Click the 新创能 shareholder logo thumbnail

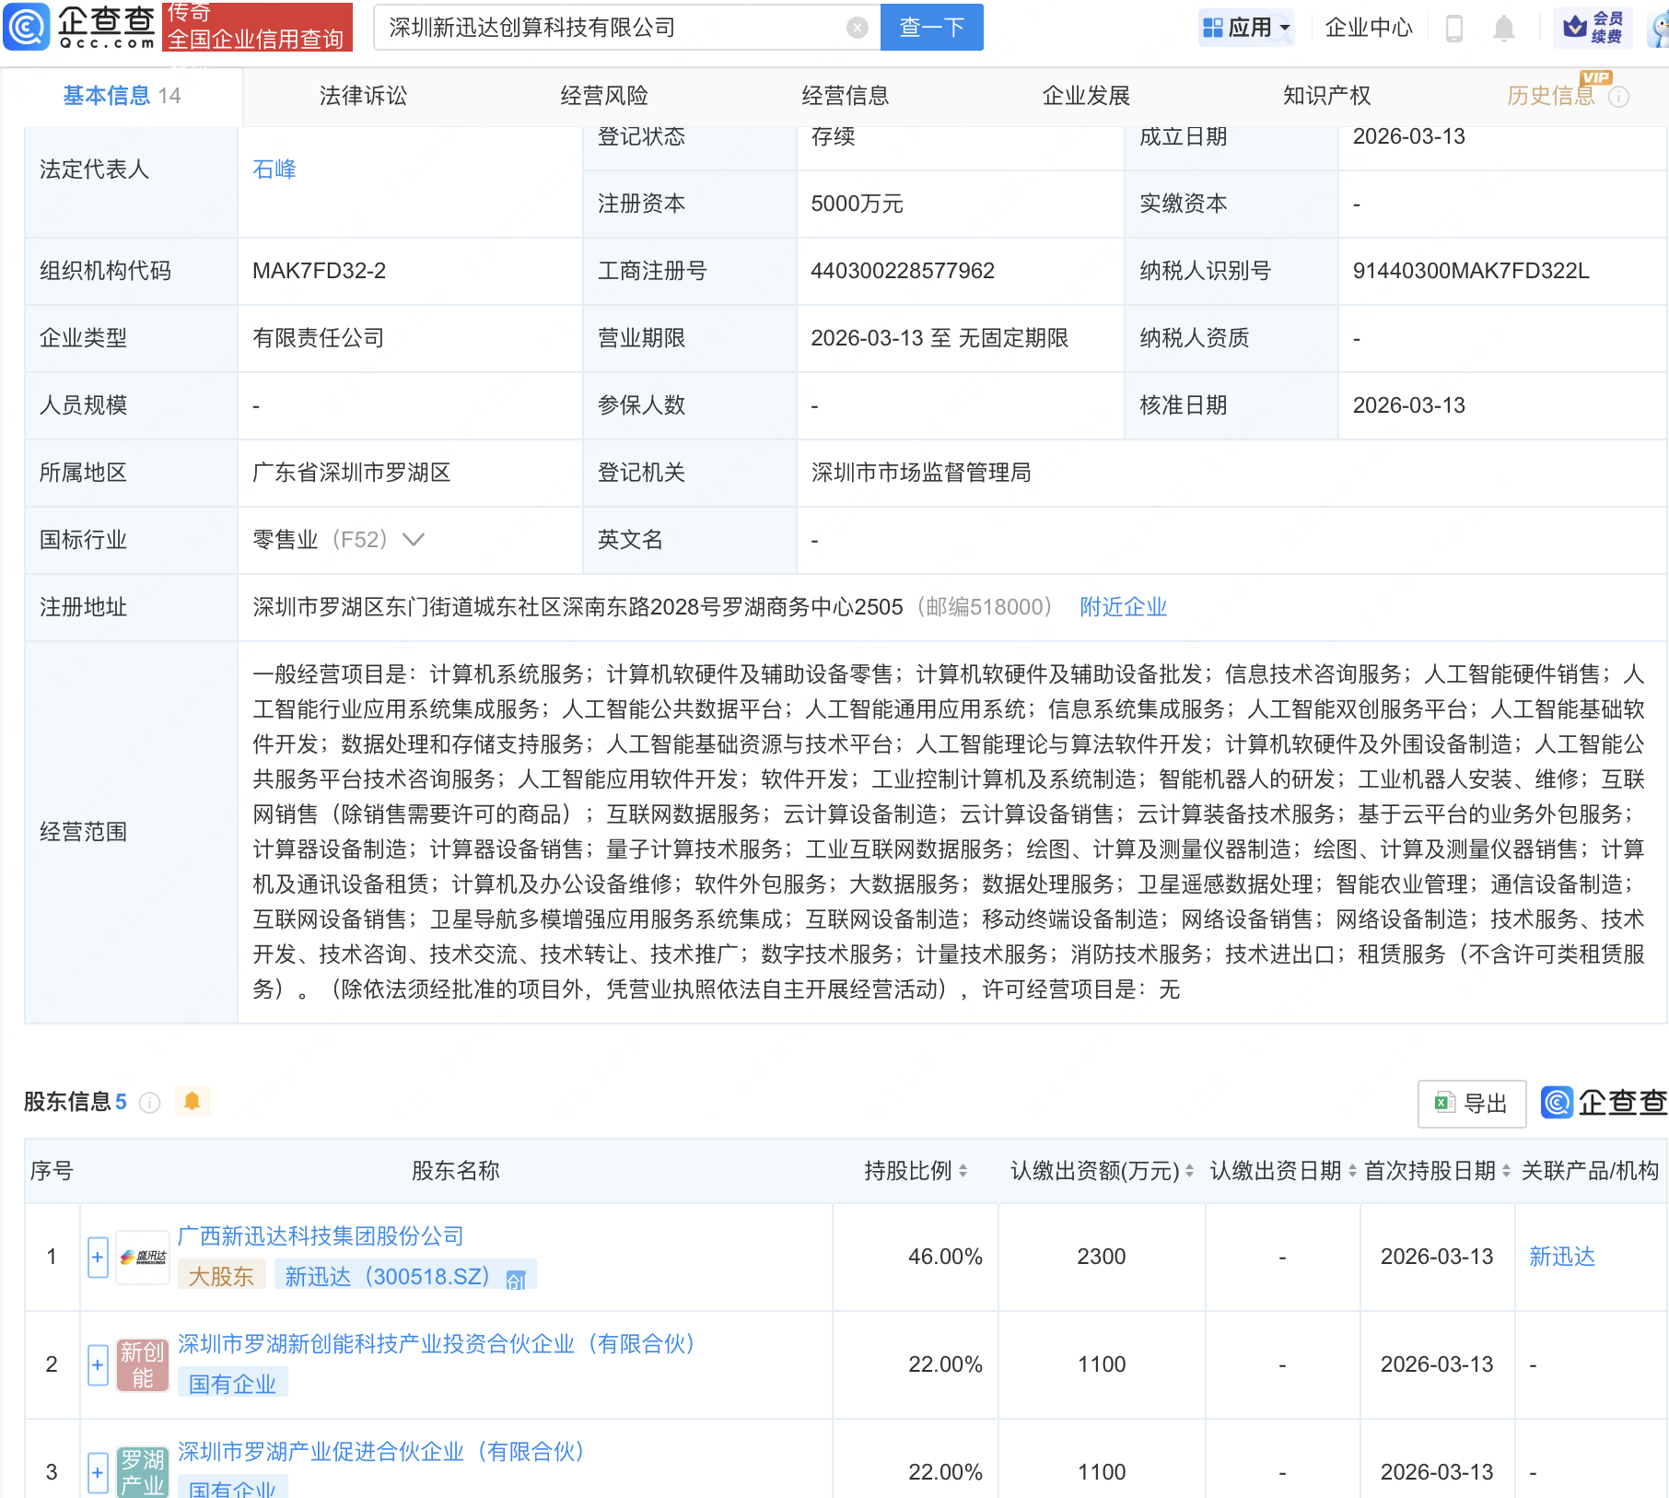[142, 1366]
